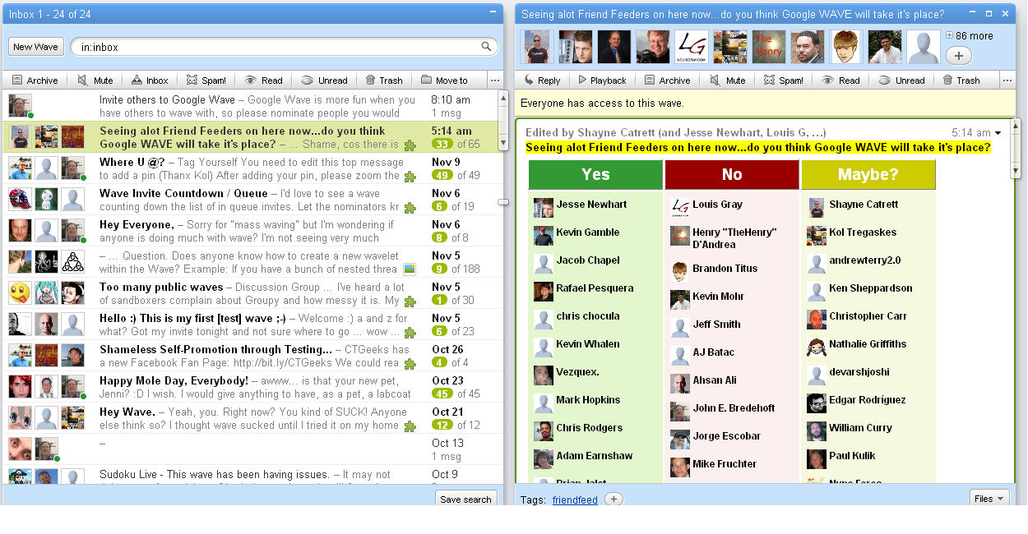The height and width of the screenshot is (534, 1028).
Task: Mark wave as Unread in Inbox panel toolbar
Action: point(324,81)
